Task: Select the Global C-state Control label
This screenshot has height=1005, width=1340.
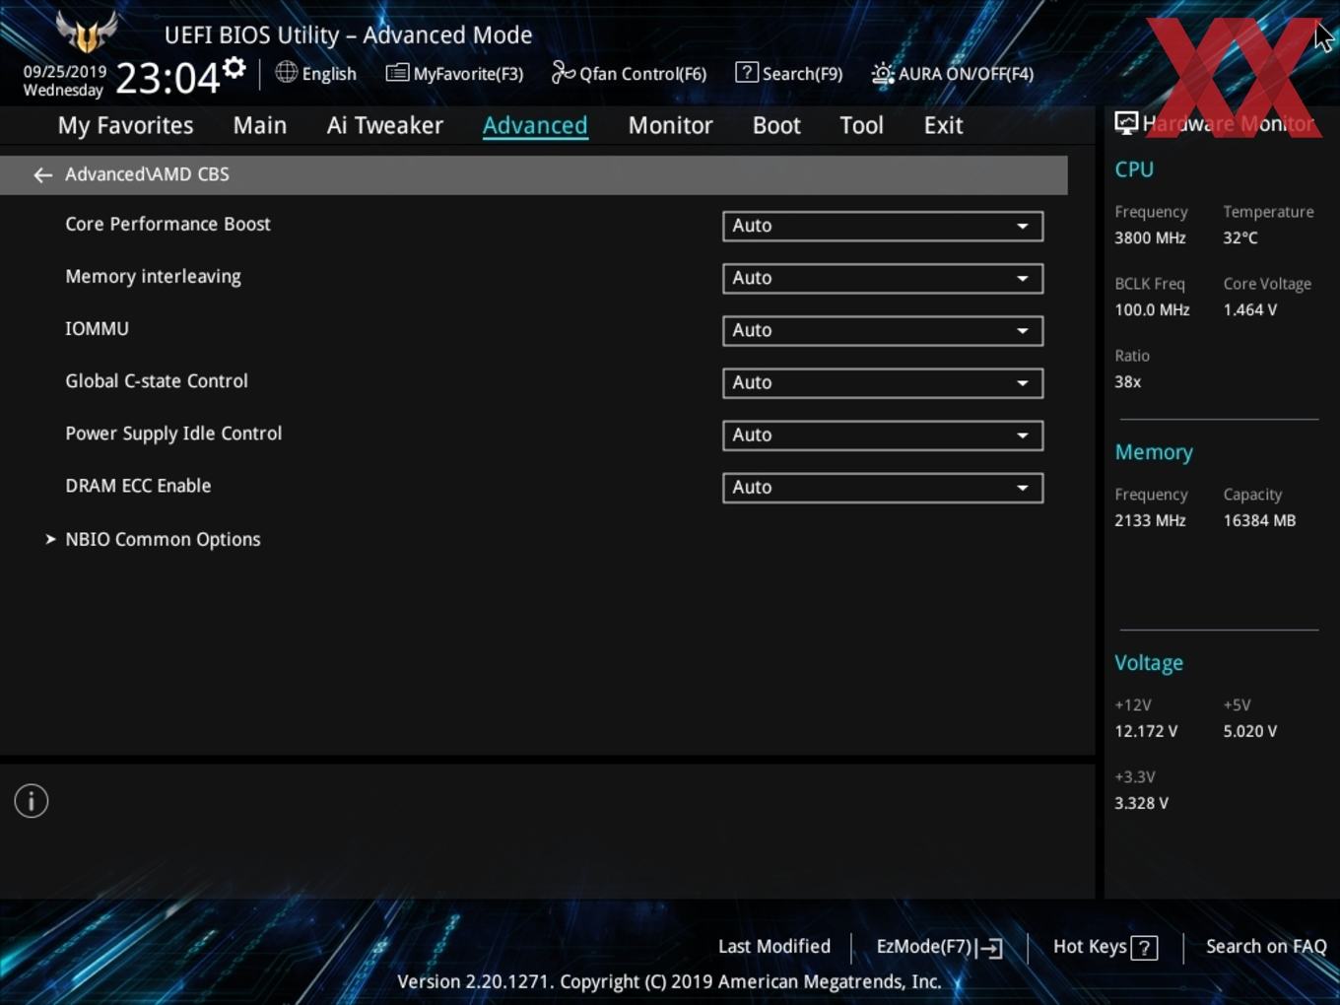Action: pyautogui.click(x=157, y=380)
